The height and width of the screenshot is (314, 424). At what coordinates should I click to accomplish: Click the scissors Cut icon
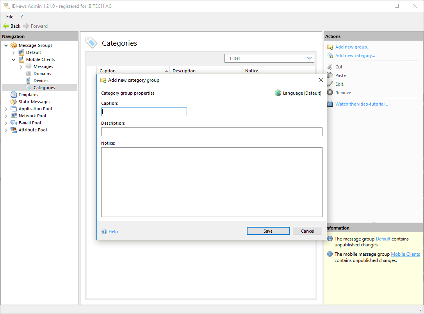(x=330, y=67)
